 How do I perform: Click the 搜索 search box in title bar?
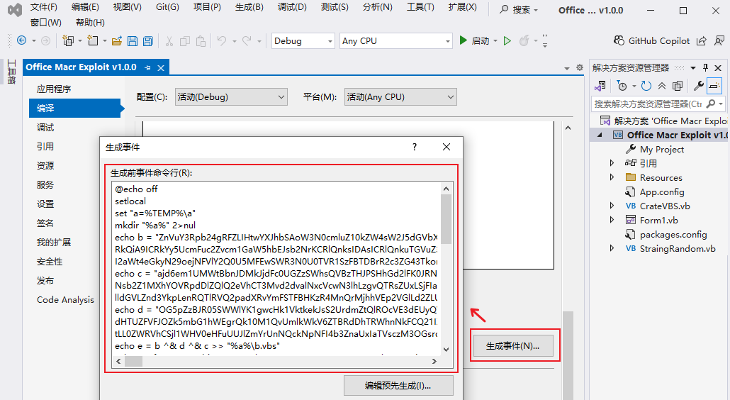coord(519,9)
